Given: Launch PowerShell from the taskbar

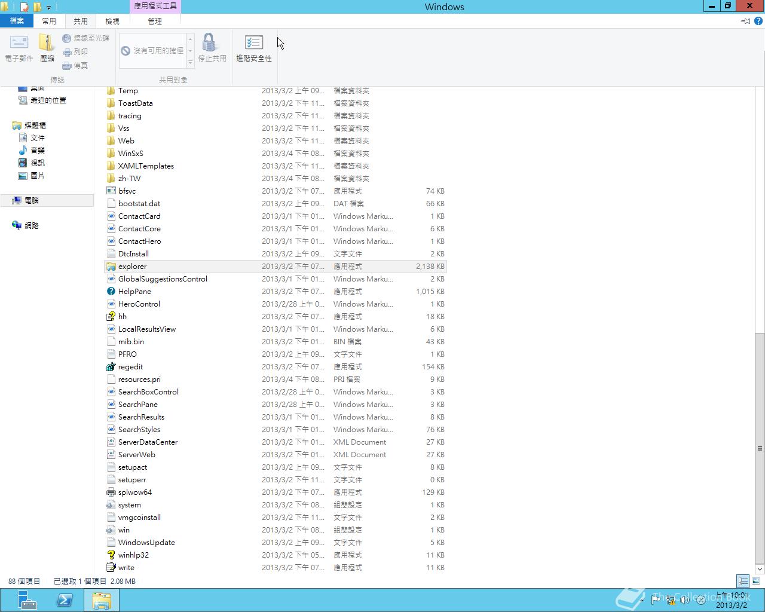Looking at the screenshot, I should click(65, 600).
